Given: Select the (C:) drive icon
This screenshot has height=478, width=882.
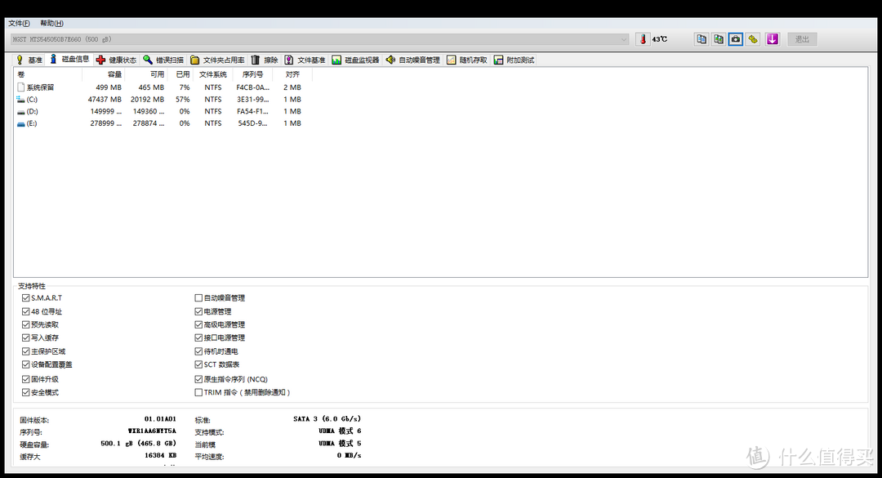Looking at the screenshot, I should click(20, 99).
